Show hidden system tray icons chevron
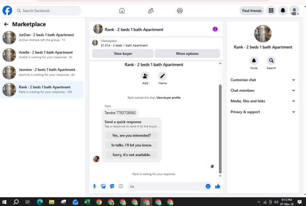The height and width of the screenshot is (206, 306). 259,202
